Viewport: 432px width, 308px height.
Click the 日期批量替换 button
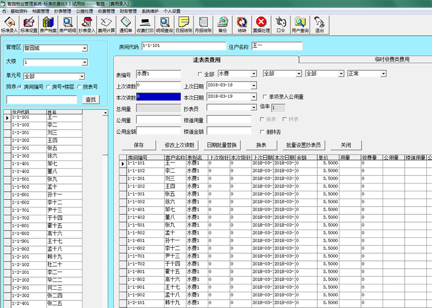222,145
